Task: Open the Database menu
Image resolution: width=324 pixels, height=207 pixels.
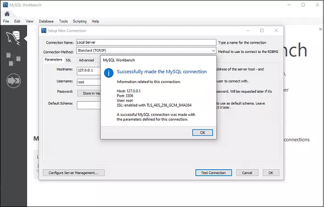Action: 46,21
